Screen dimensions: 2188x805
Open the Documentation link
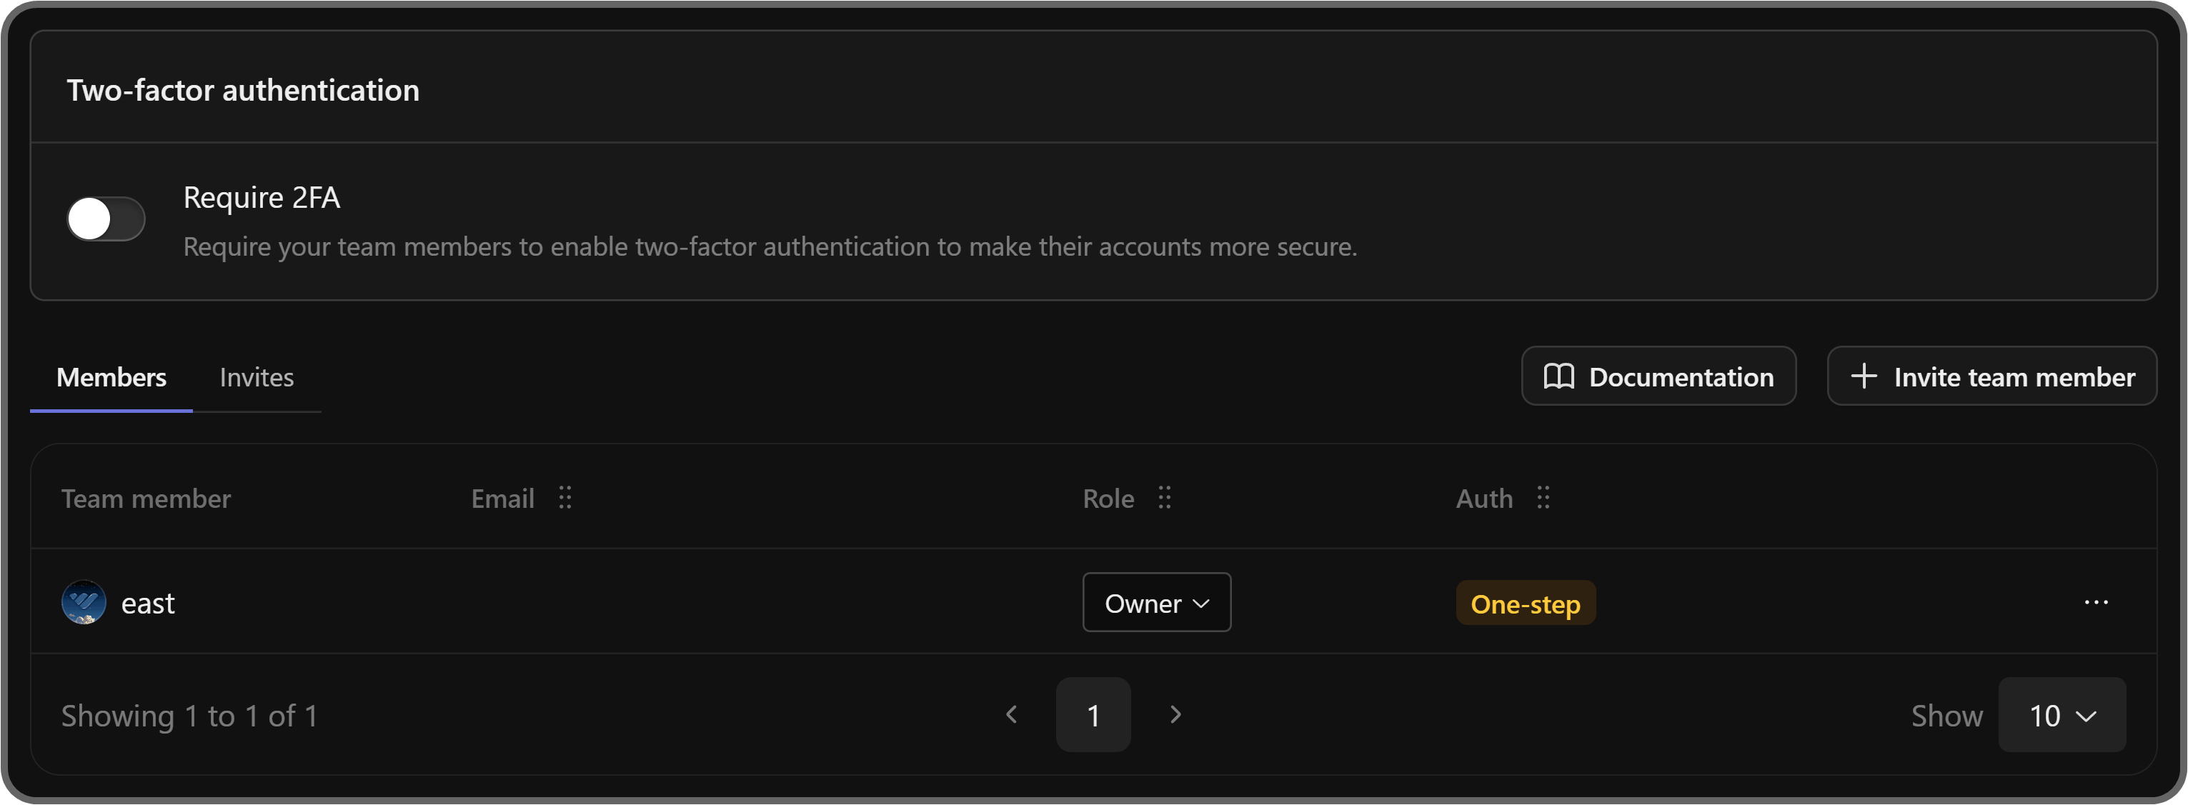click(x=1658, y=376)
